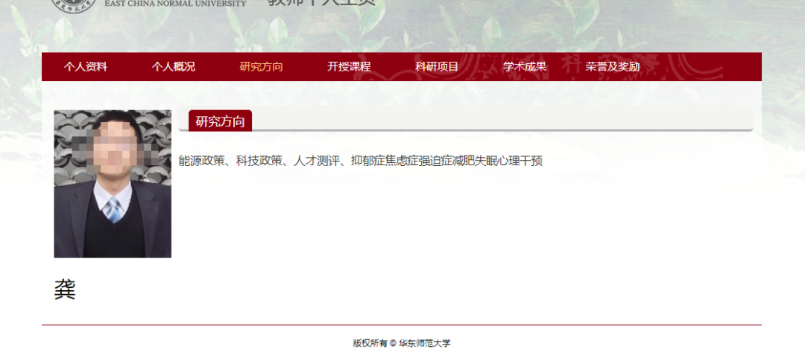Go to the 开授课程 tab

pos(349,67)
